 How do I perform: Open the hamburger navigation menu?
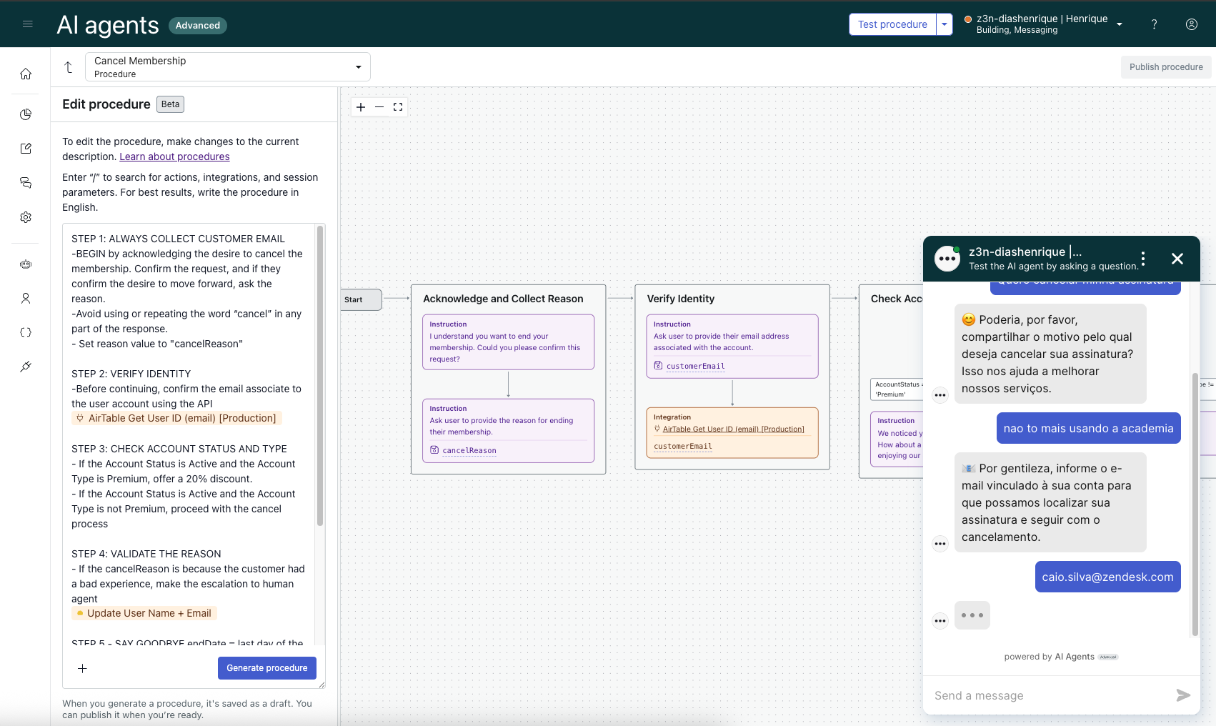click(x=28, y=24)
